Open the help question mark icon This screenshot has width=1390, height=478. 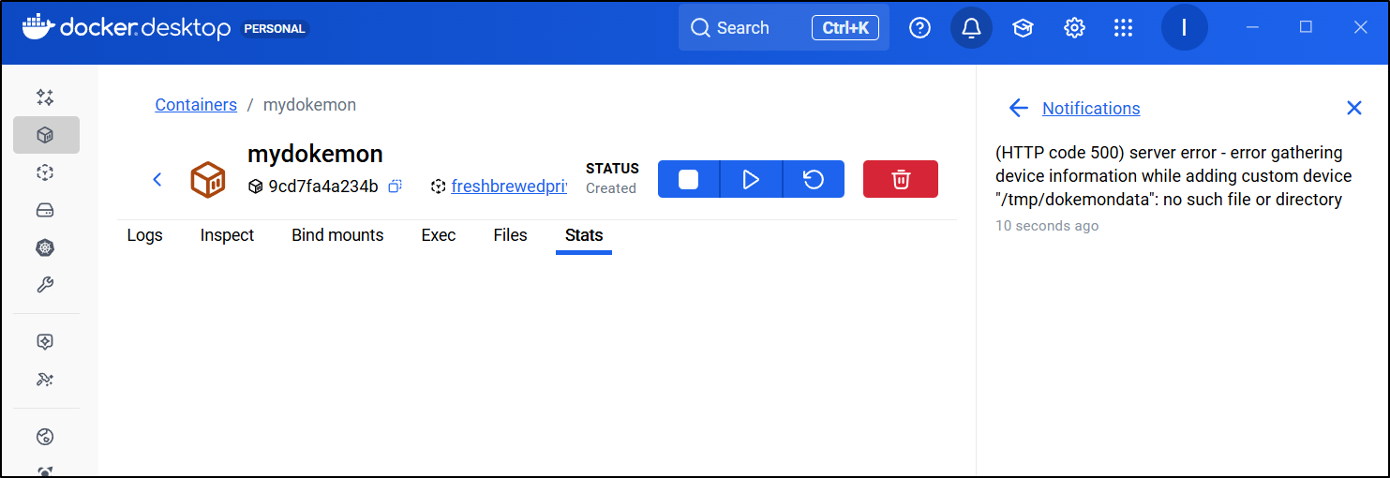pos(919,28)
